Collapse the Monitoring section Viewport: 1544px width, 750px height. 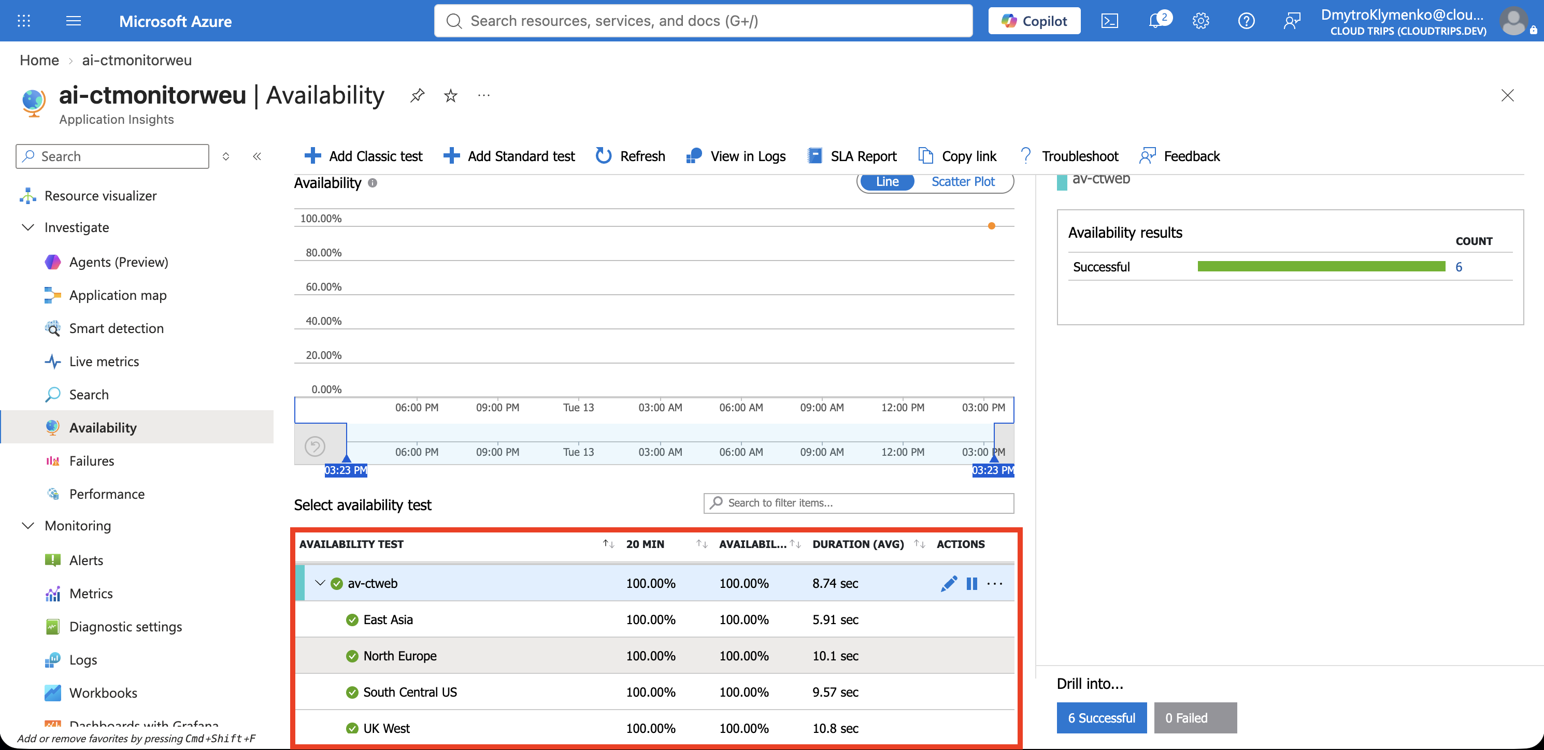[x=27, y=525]
